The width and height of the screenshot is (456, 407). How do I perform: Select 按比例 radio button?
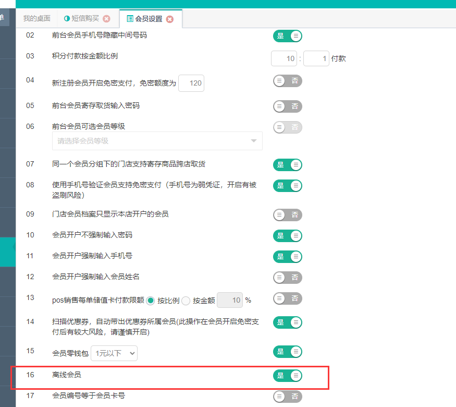(151, 301)
